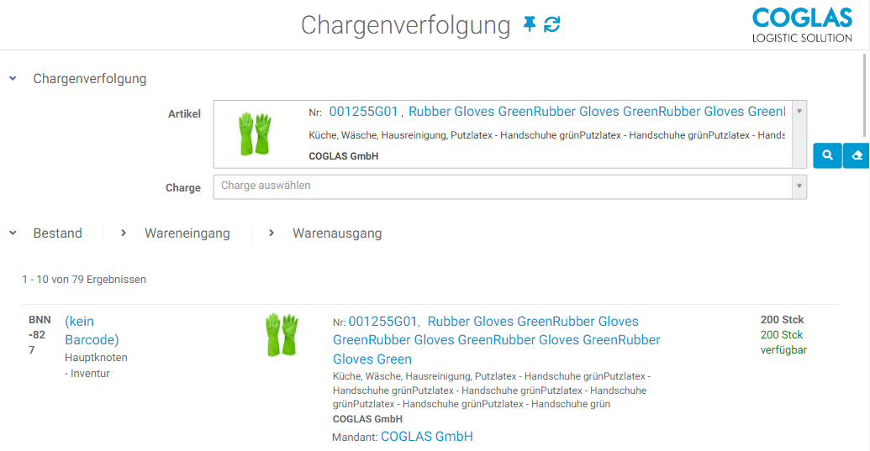Click the Chargenverfolgung section heading
870x451 pixels.
(x=90, y=79)
